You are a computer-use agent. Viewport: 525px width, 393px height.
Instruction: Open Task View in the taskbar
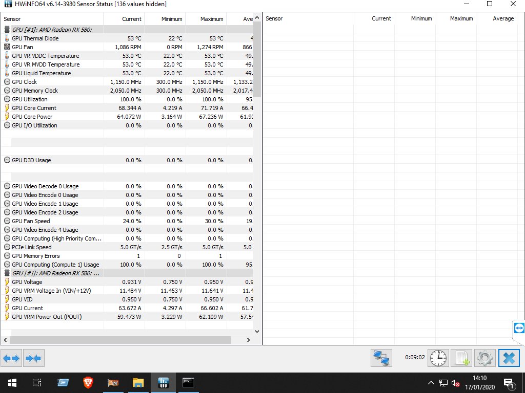pyautogui.click(x=37, y=382)
